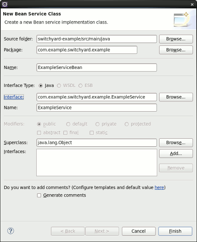Click the Finish button

[x=175, y=231]
